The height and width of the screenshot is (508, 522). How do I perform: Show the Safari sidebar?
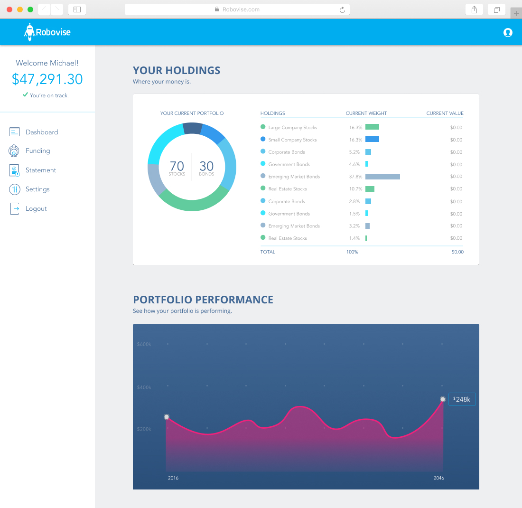pos(77,9)
